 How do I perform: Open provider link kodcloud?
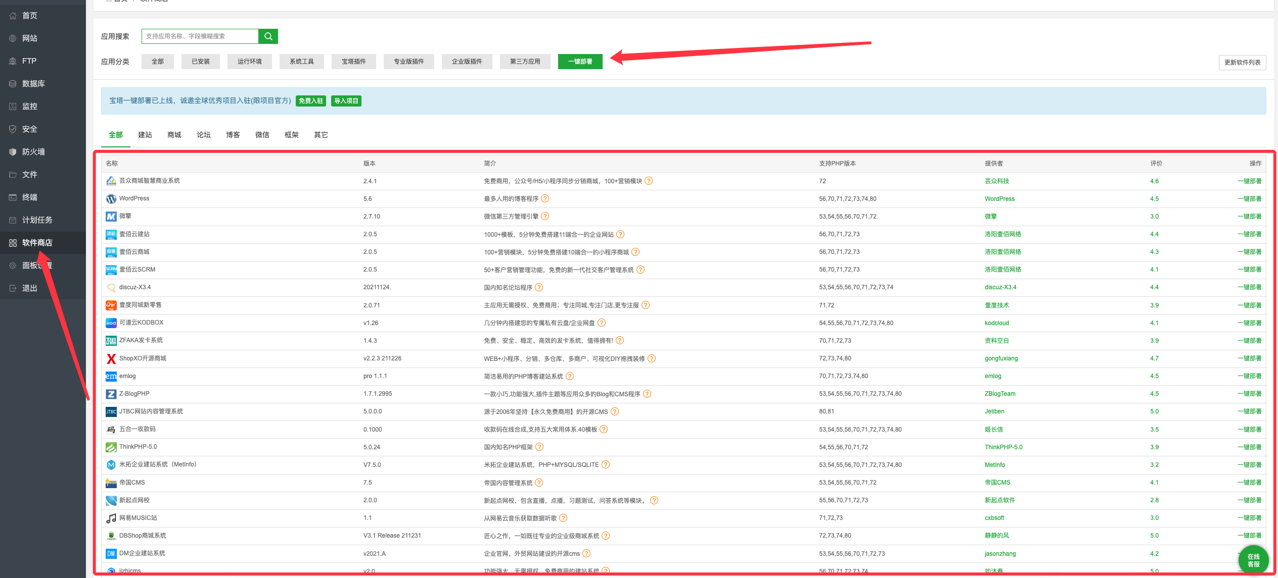click(x=997, y=323)
